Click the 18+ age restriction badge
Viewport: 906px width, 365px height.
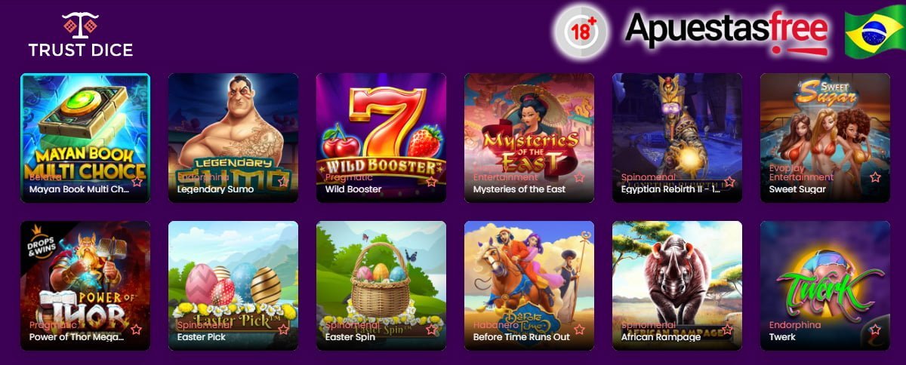point(581,35)
